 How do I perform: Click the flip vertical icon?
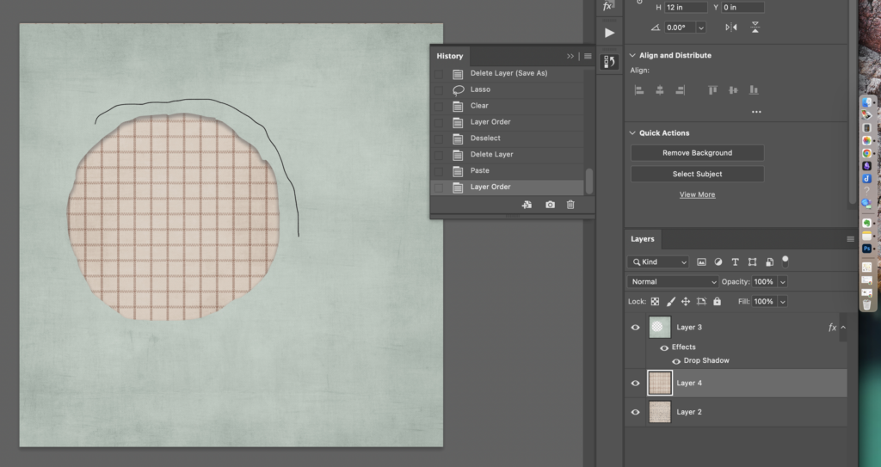point(755,27)
